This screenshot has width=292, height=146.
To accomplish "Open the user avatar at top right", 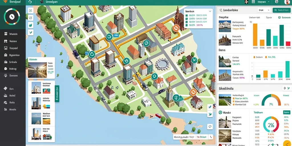I will point(287,2).
